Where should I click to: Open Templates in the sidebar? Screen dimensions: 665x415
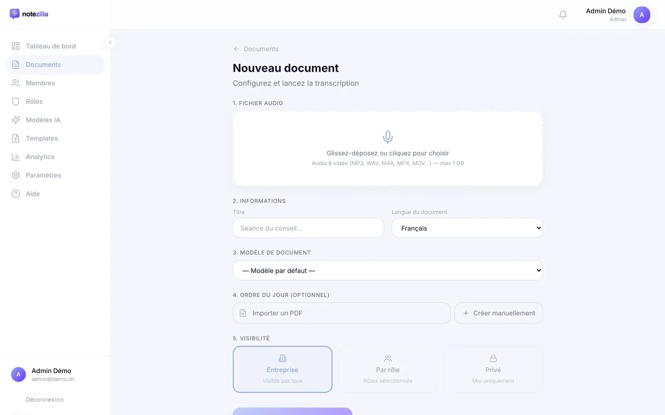click(55, 139)
